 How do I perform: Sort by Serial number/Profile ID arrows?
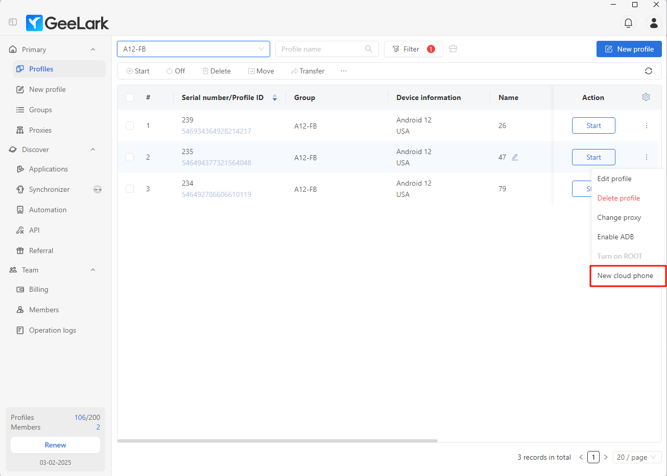(275, 97)
